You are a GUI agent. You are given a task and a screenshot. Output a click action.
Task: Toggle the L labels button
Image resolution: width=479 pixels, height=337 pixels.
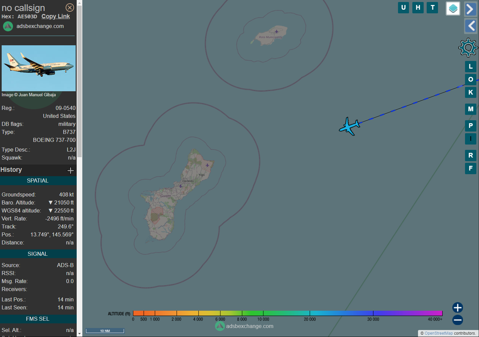(x=470, y=67)
